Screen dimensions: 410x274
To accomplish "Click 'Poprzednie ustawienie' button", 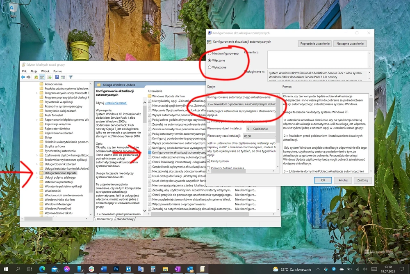I will click(315, 44).
